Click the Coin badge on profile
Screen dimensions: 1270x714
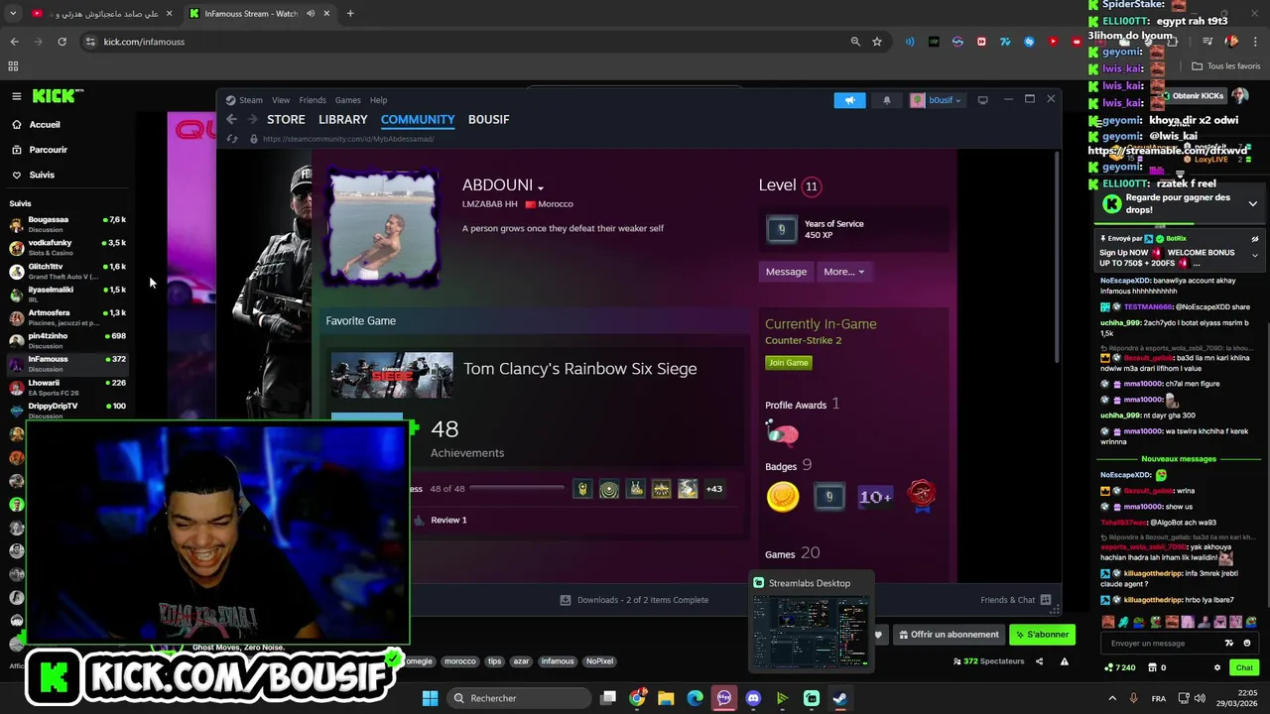tap(783, 497)
